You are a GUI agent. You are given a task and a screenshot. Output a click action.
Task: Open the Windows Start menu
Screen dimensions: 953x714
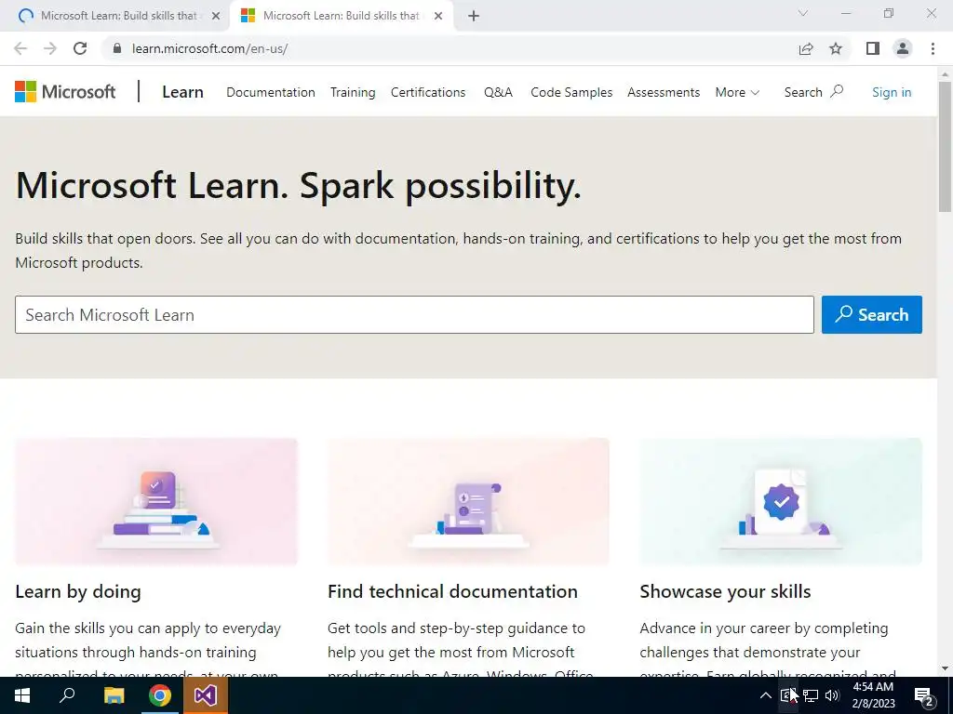click(x=22, y=695)
